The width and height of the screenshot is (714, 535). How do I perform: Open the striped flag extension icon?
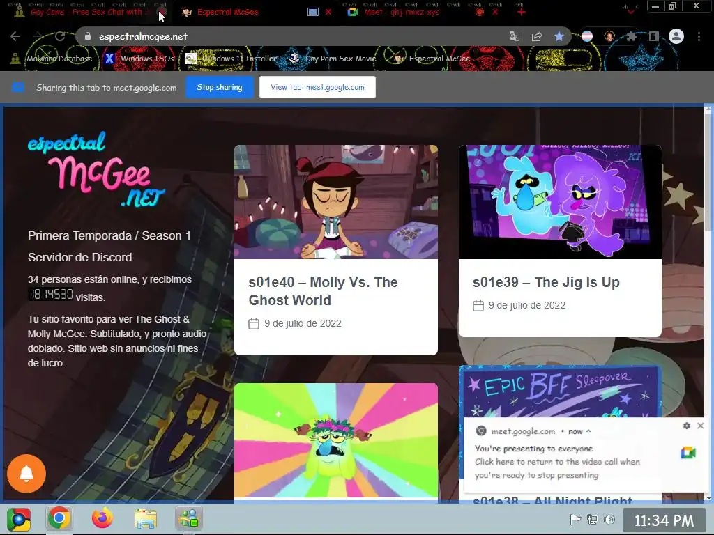coord(587,36)
